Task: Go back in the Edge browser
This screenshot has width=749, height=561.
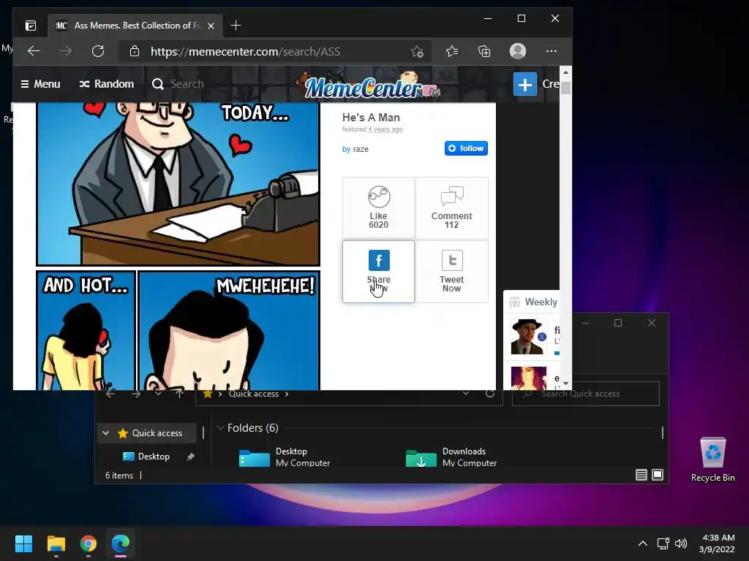Action: pyautogui.click(x=34, y=51)
